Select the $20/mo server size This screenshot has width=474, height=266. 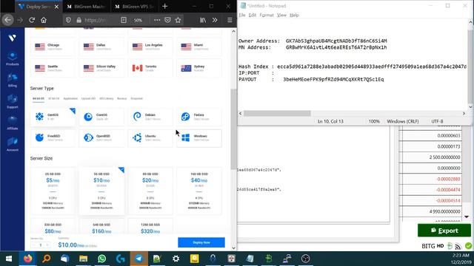click(x=150, y=191)
